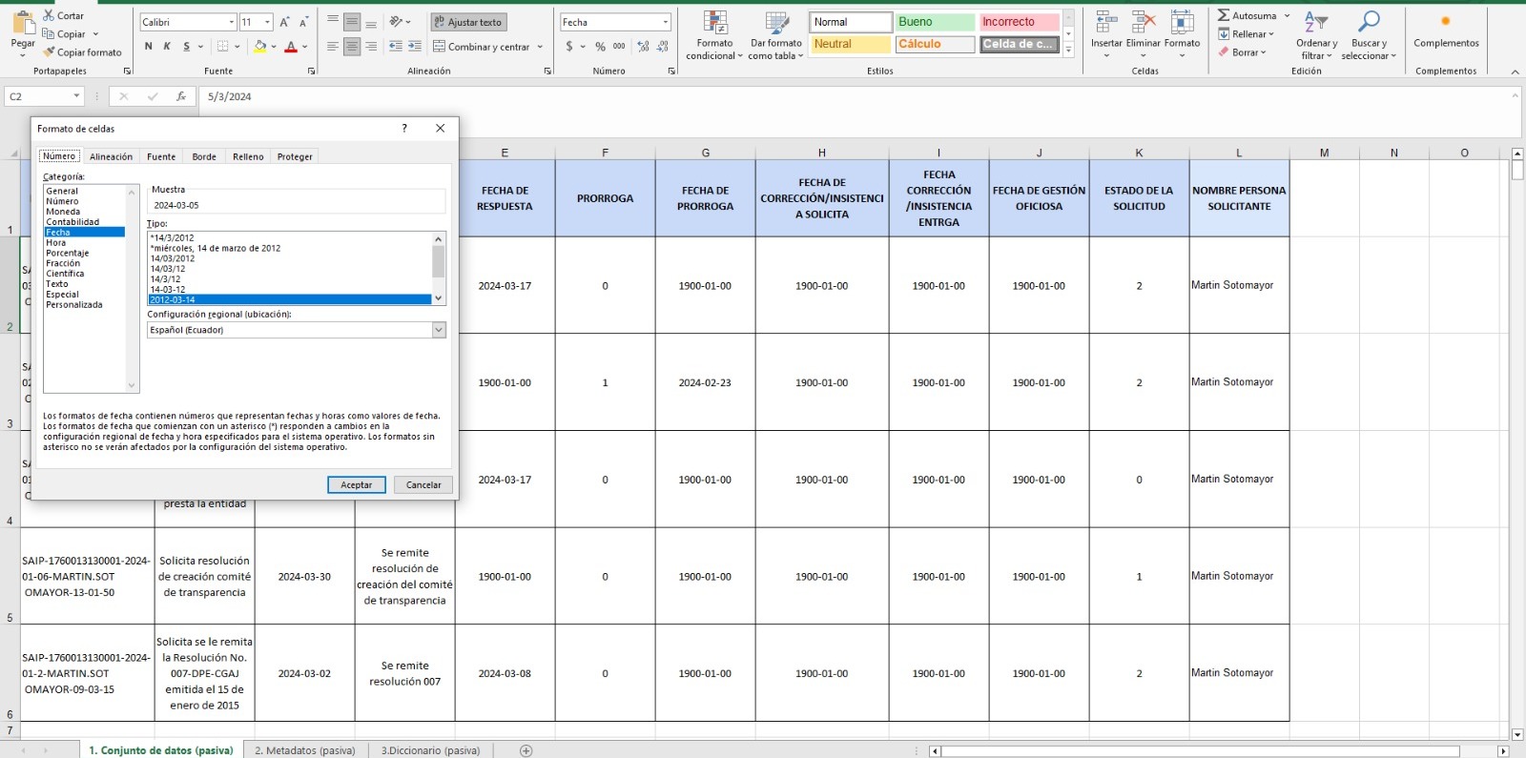
Task: Click the Cancelar button
Action: pyautogui.click(x=423, y=484)
